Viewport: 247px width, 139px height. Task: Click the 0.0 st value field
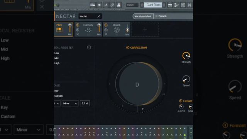tap(85, 103)
